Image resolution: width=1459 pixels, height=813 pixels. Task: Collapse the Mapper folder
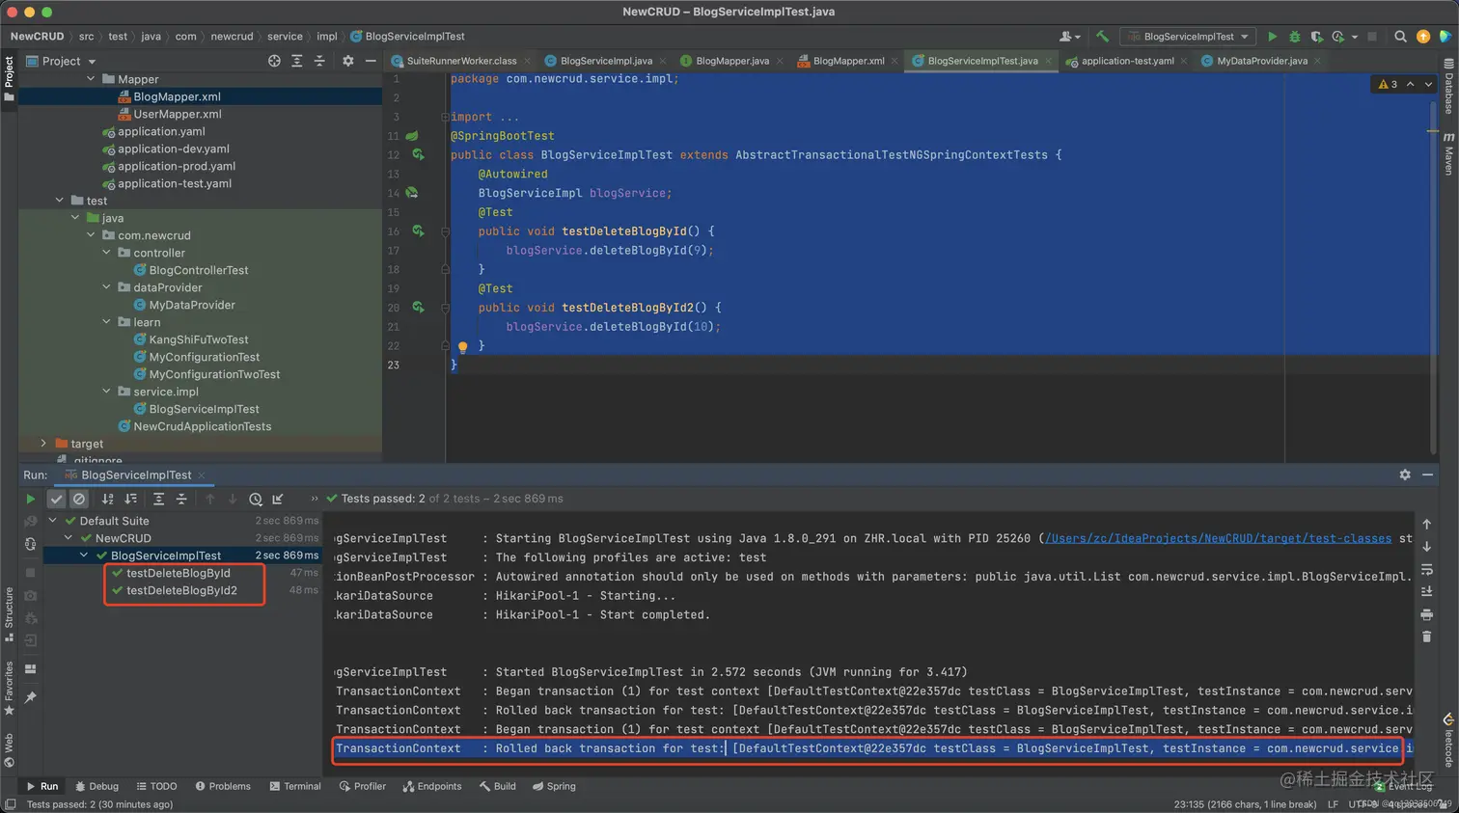pyautogui.click(x=92, y=79)
